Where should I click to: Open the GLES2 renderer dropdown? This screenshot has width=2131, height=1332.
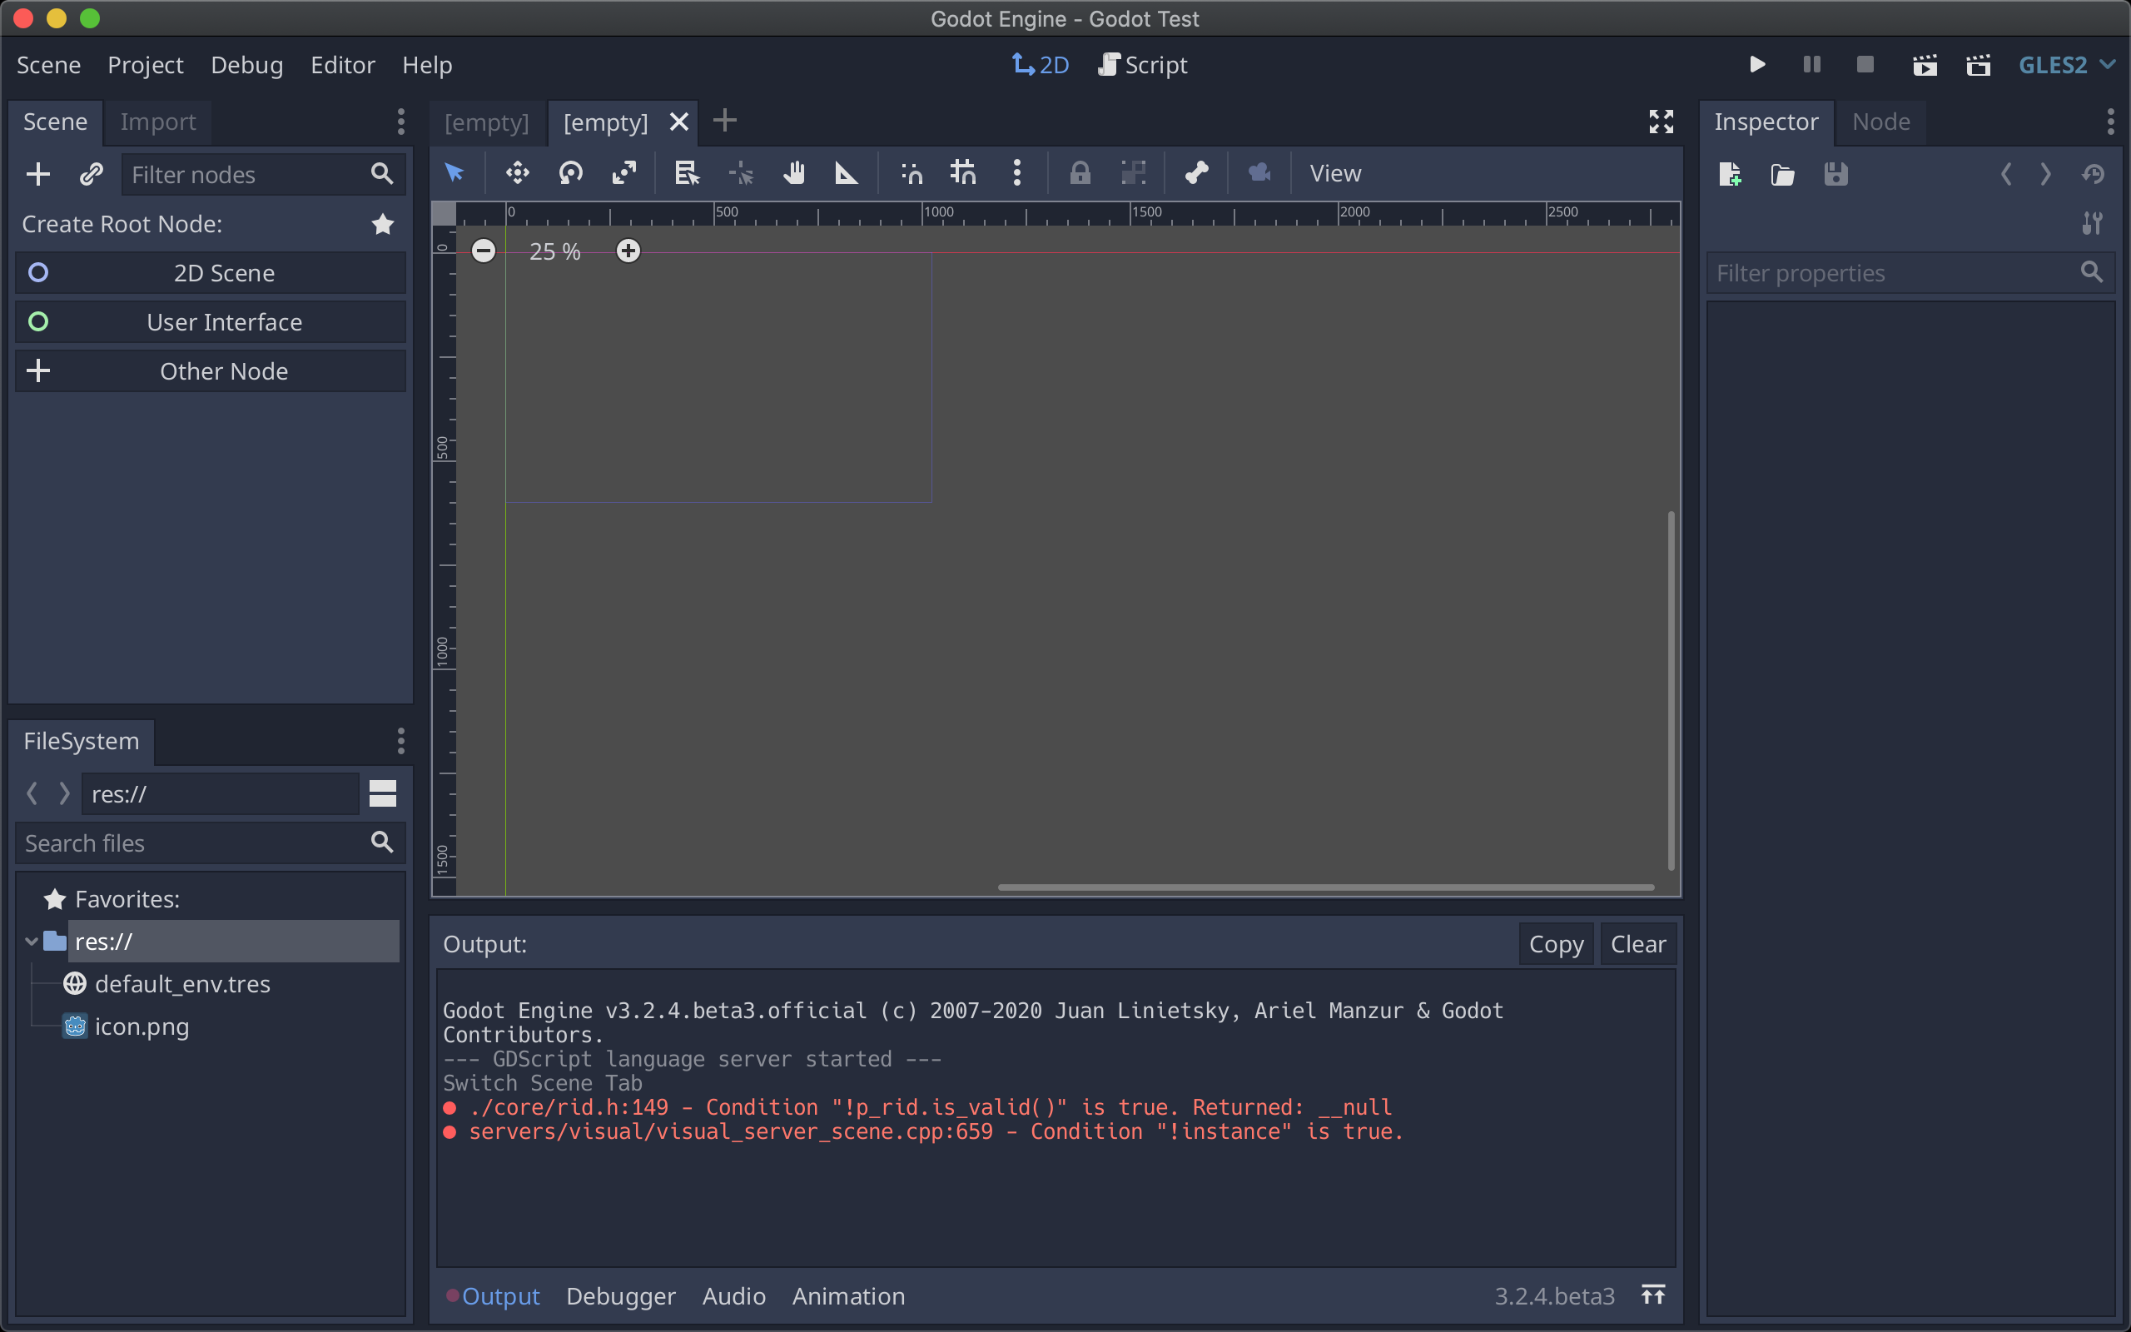[x=2066, y=65]
